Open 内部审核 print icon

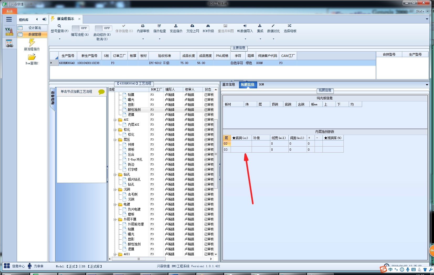143,26
